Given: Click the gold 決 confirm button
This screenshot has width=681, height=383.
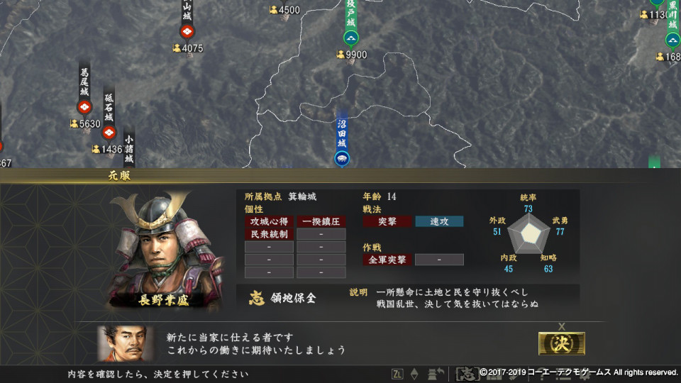Looking at the screenshot, I should click(561, 343).
